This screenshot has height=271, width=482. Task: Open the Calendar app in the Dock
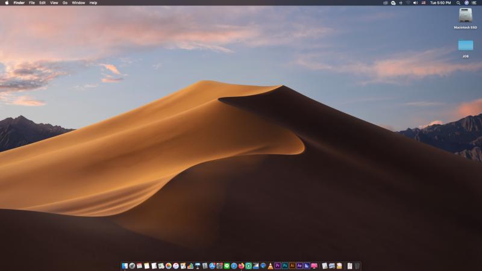click(139, 266)
